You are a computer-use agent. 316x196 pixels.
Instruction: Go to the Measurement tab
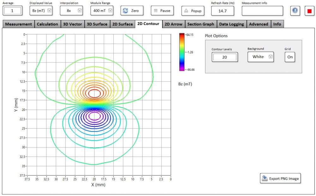pos(19,24)
